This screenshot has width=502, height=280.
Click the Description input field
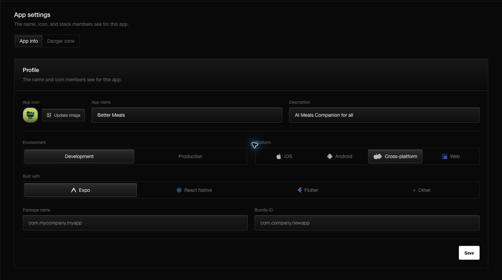click(x=384, y=115)
